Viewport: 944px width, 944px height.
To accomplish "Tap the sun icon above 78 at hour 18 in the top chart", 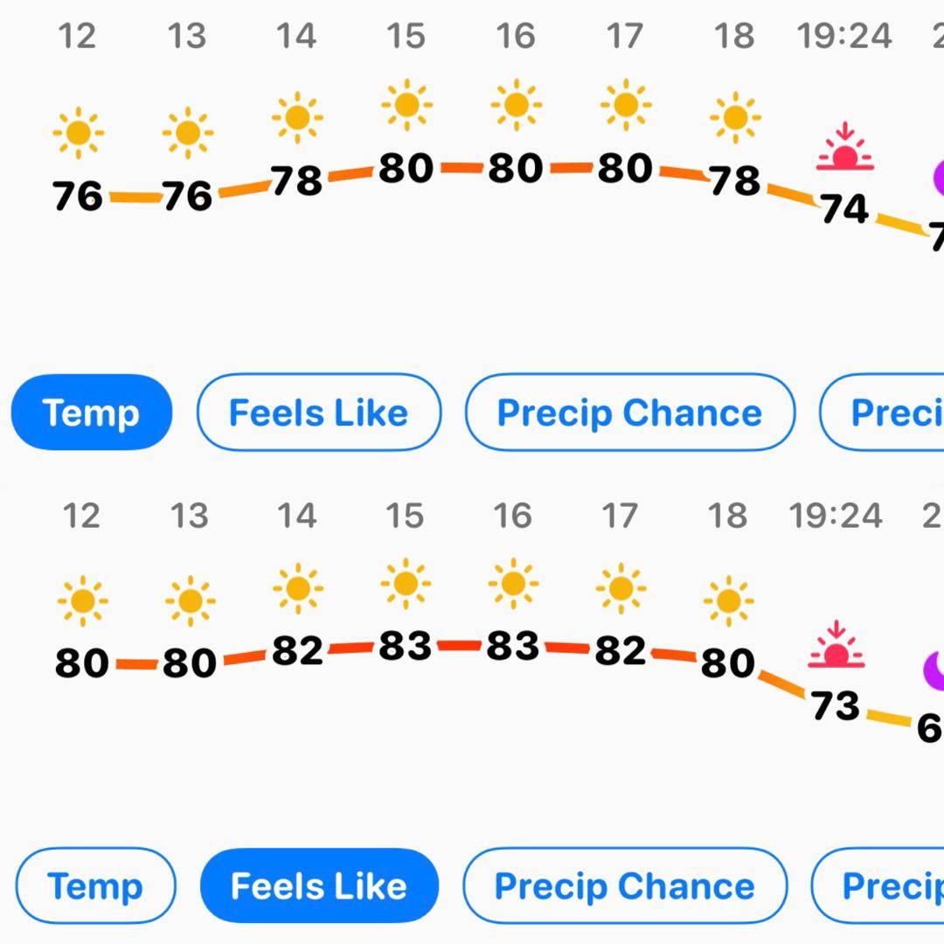I will [735, 118].
